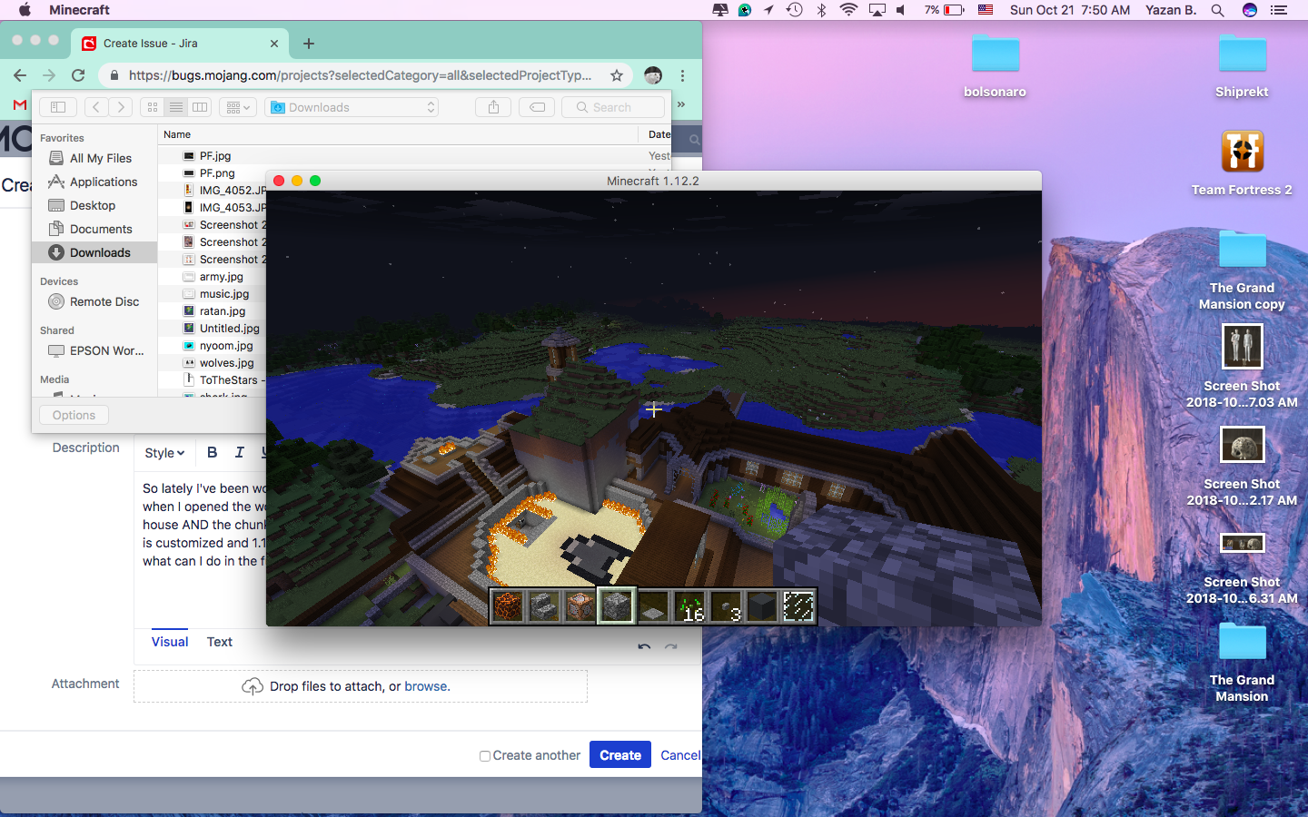This screenshot has width=1308, height=817.
Task: Open the Wi-Fi status menu
Action: pos(848,10)
